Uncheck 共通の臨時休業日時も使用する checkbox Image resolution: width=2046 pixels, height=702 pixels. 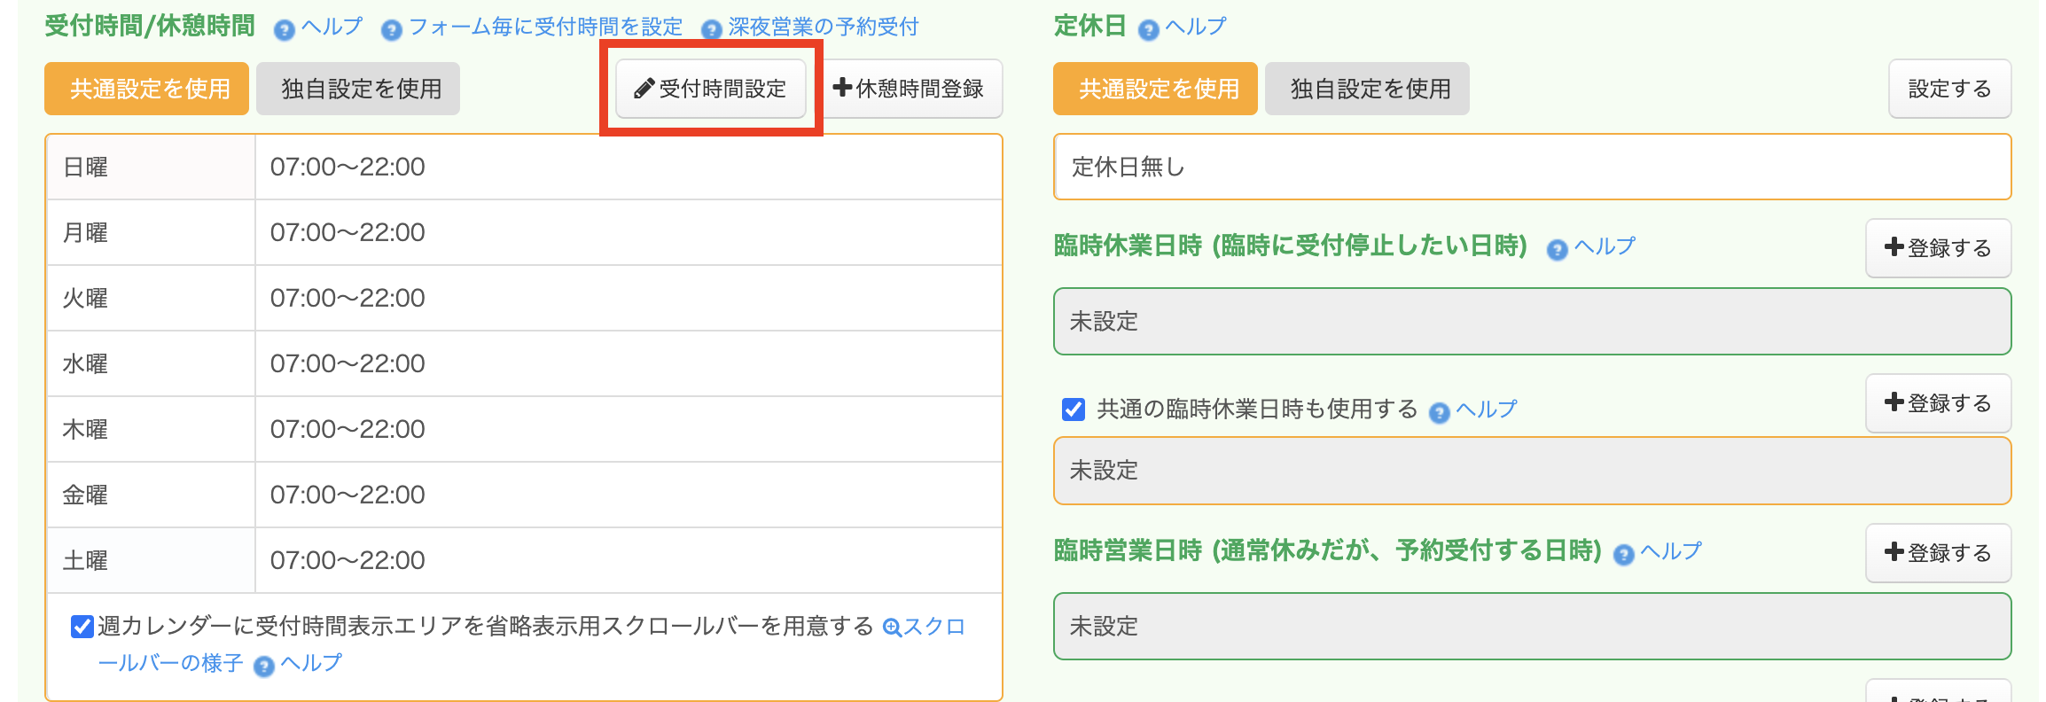tap(1074, 409)
